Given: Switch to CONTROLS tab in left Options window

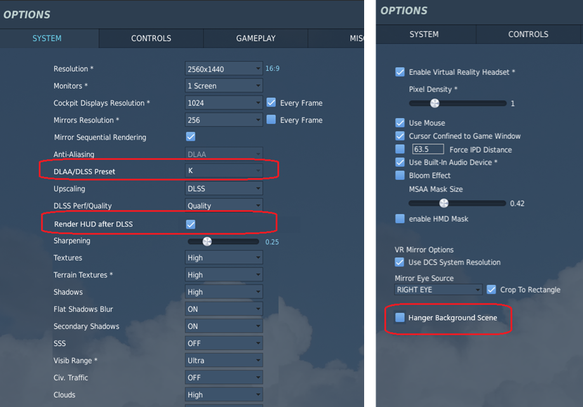Looking at the screenshot, I should (151, 38).
